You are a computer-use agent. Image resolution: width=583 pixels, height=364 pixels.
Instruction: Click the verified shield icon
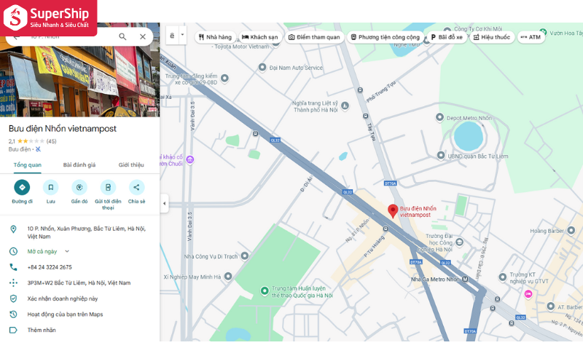(13, 298)
